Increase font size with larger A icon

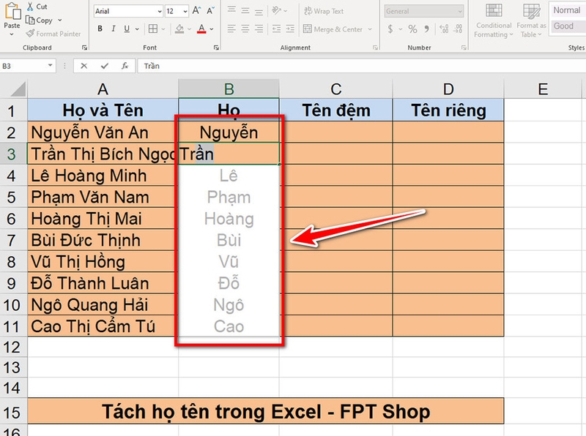pos(196,11)
